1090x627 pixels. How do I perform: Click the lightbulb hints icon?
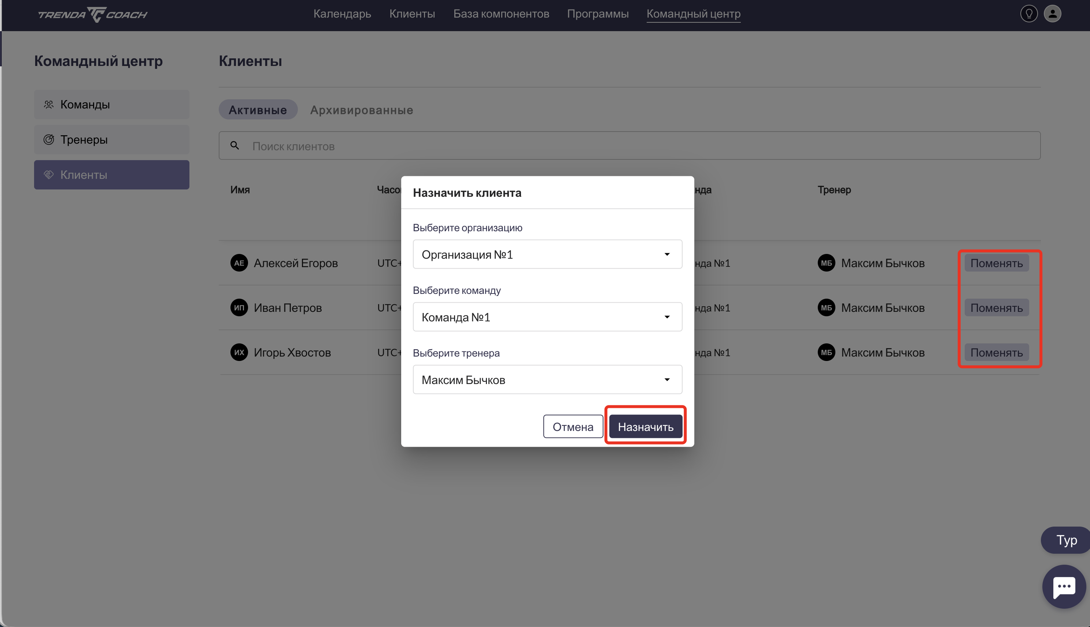[1028, 14]
